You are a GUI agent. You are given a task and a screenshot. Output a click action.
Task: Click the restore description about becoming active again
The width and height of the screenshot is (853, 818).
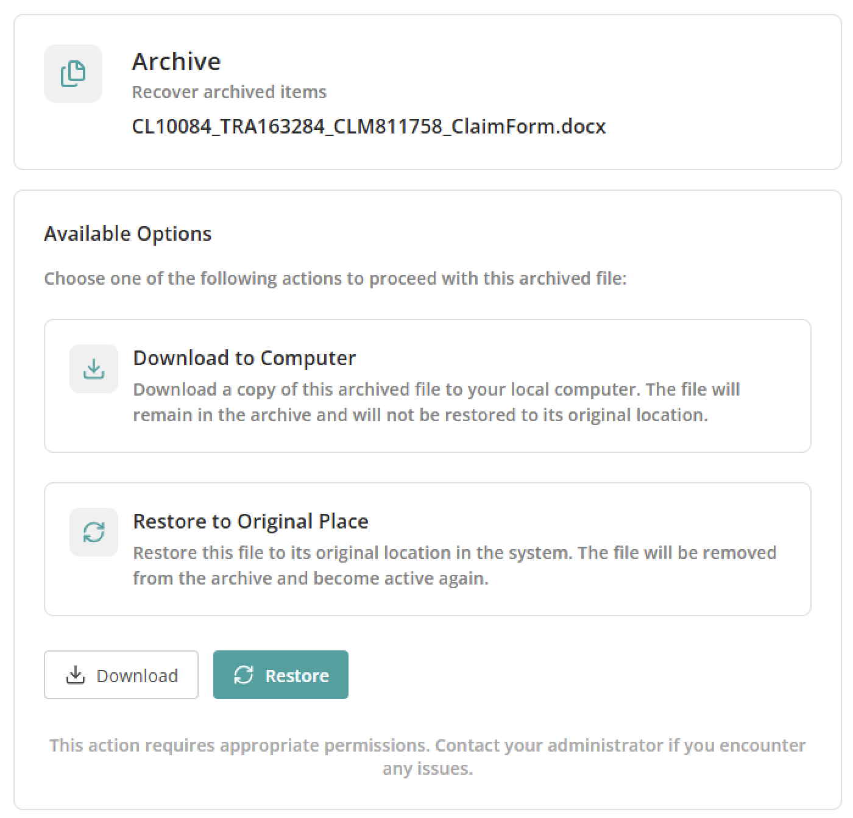click(455, 566)
